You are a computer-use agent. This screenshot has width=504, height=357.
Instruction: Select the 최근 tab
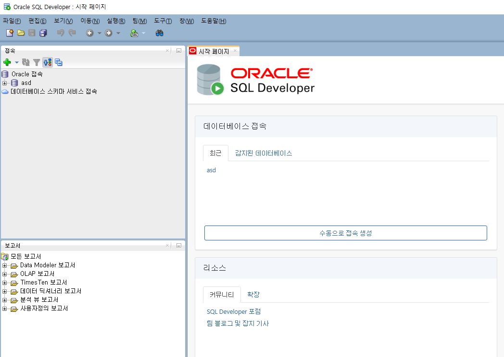215,153
